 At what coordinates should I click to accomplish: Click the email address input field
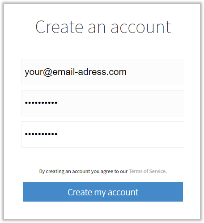click(x=103, y=72)
